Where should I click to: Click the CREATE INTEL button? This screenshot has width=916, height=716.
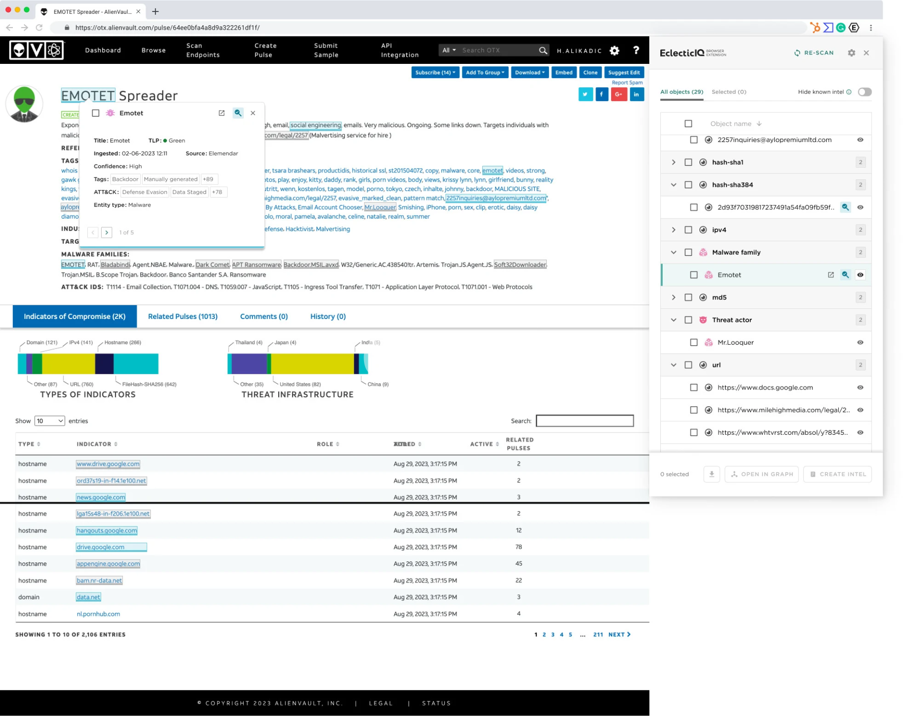coord(837,474)
